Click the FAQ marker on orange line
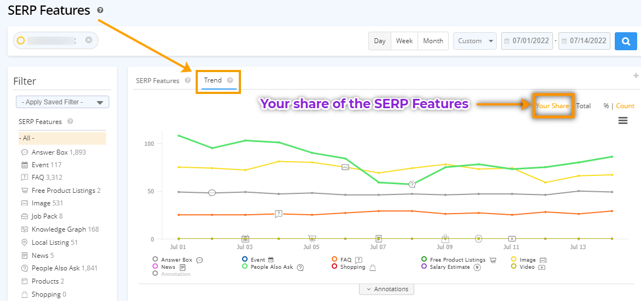Screen dimensions: 641x301 [279, 214]
